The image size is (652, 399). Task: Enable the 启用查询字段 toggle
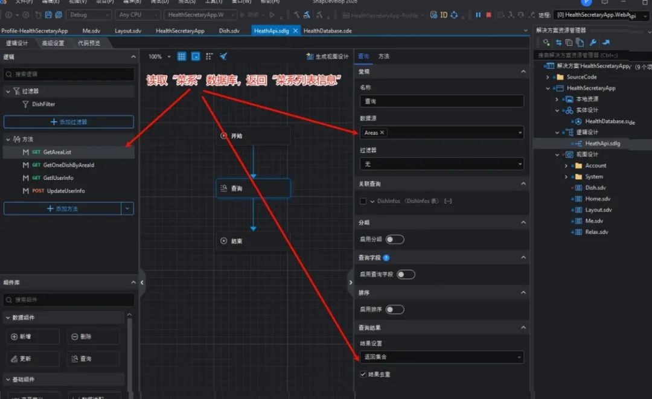(x=406, y=274)
